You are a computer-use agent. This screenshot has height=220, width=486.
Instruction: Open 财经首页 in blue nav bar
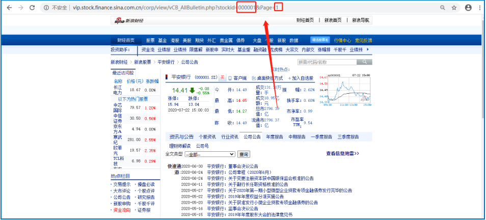click(x=126, y=40)
